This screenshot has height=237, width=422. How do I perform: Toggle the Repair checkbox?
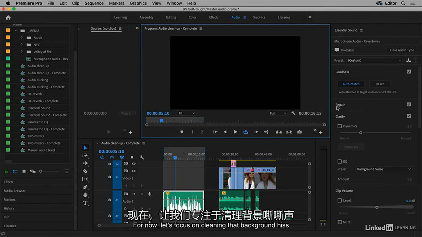409,104
